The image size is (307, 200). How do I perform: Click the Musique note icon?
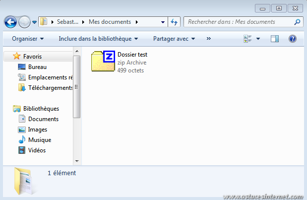[x=22, y=139]
